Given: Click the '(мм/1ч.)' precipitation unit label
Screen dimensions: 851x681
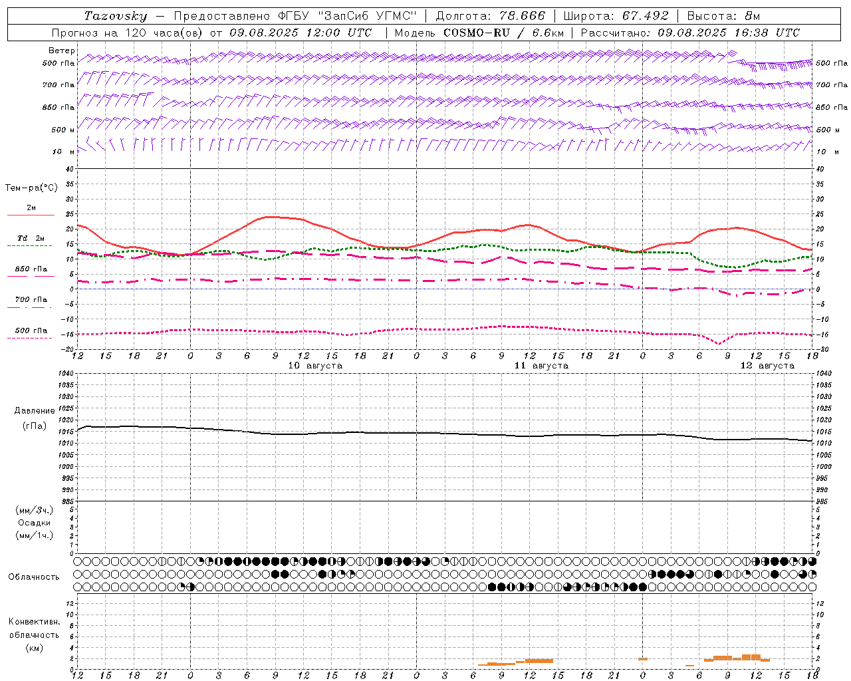Looking at the screenshot, I should point(35,535).
